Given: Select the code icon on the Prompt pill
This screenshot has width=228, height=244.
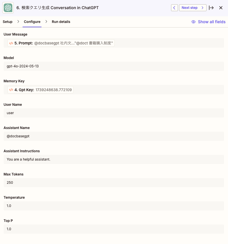Looking at the screenshot, I should (12, 42).
